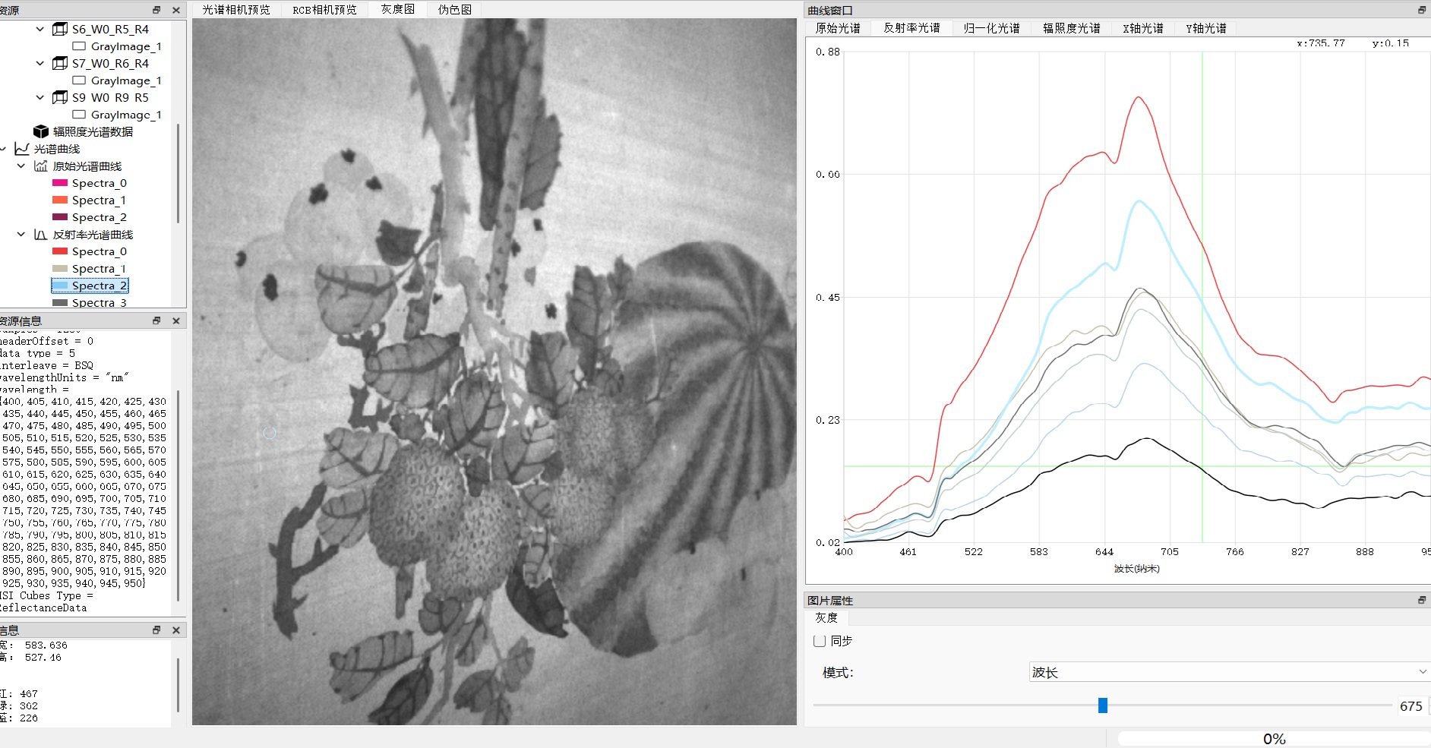The height and width of the screenshot is (748, 1431).
Task: Close the 资源 panel
Action: 176,10
